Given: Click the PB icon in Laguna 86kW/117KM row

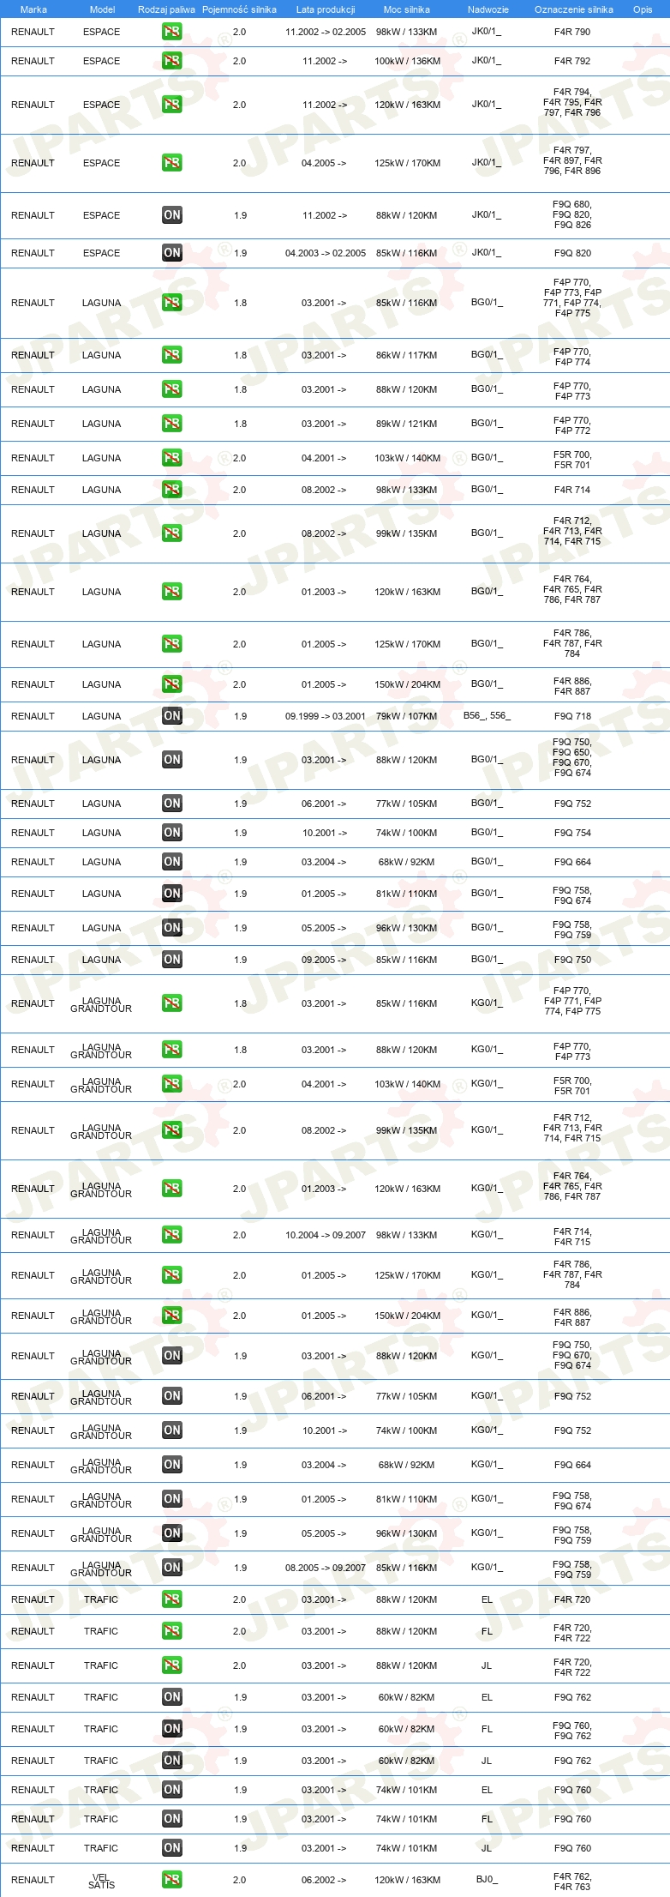Looking at the screenshot, I should (171, 355).
